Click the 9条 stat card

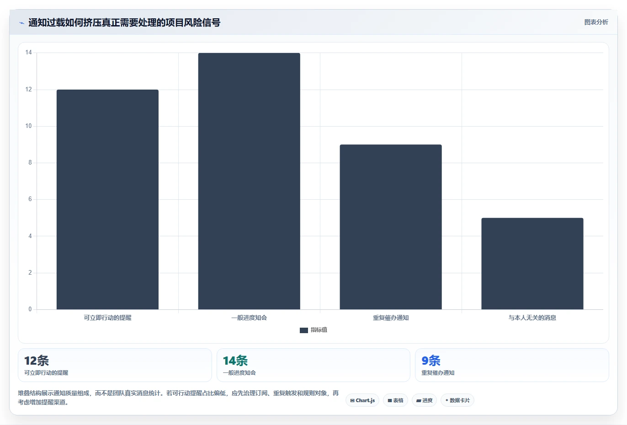(512, 365)
